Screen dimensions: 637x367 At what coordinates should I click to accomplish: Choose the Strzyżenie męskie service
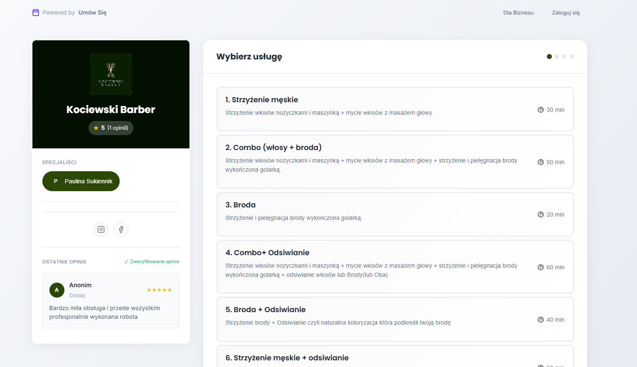tap(395, 109)
